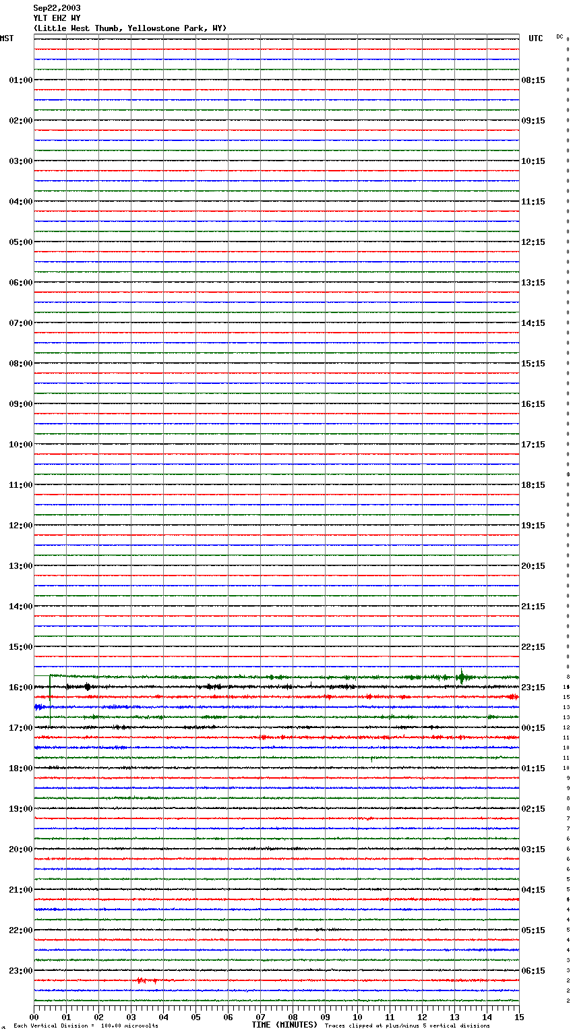
Task: Click the 10:15 UTC time label
Action: pyautogui.click(x=533, y=161)
